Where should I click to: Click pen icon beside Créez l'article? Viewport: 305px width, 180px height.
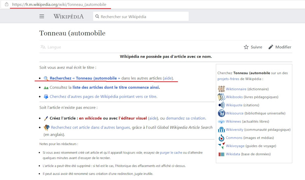tap(46, 118)
